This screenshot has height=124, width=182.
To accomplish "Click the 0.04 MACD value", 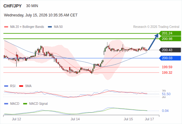I will pos(165,111).
